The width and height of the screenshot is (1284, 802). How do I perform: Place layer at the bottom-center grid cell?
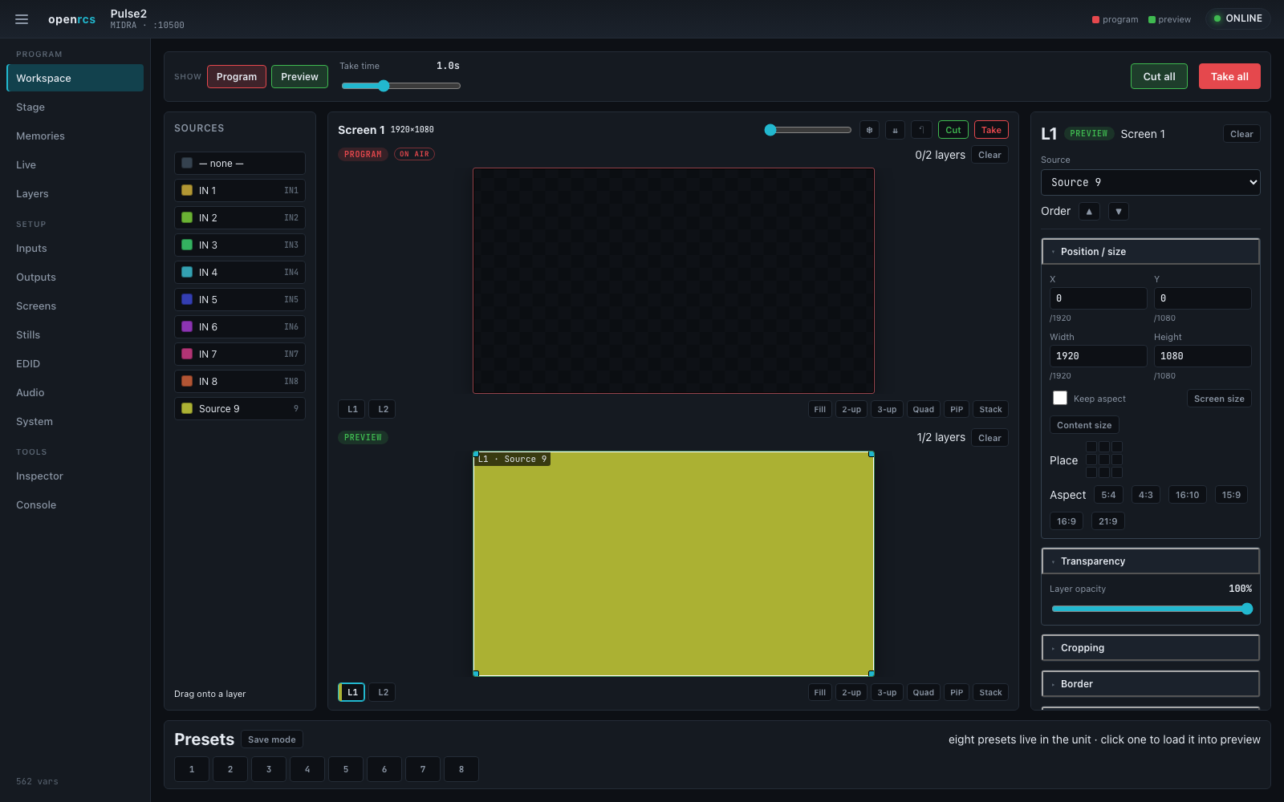pyautogui.click(x=1104, y=472)
